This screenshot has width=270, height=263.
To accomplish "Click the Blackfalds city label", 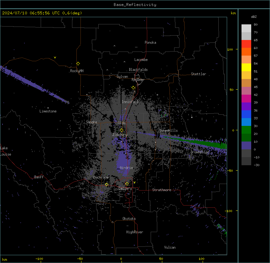I will (138, 70).
